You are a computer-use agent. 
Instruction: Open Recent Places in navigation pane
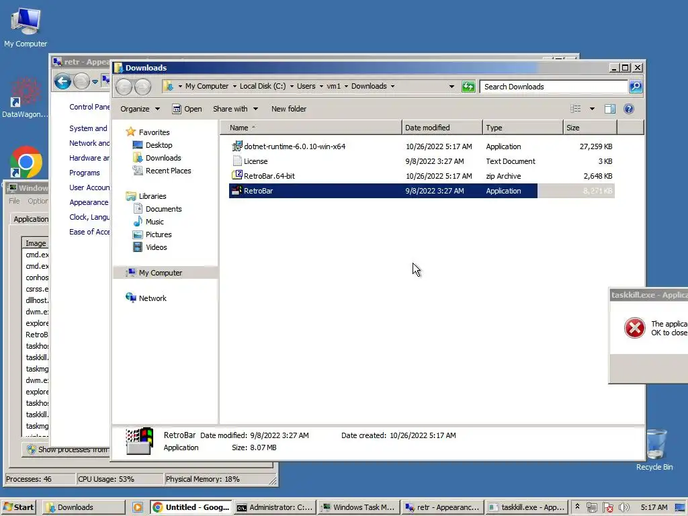[161, 171]
